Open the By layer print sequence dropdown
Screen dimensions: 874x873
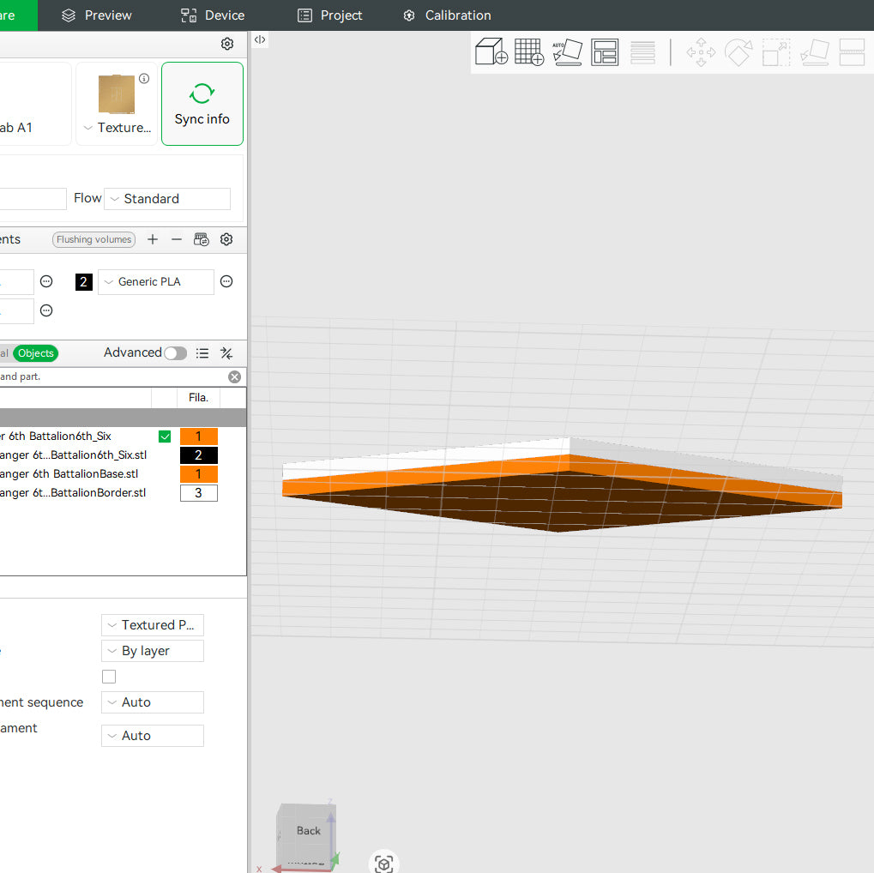[x=153, y=651]
